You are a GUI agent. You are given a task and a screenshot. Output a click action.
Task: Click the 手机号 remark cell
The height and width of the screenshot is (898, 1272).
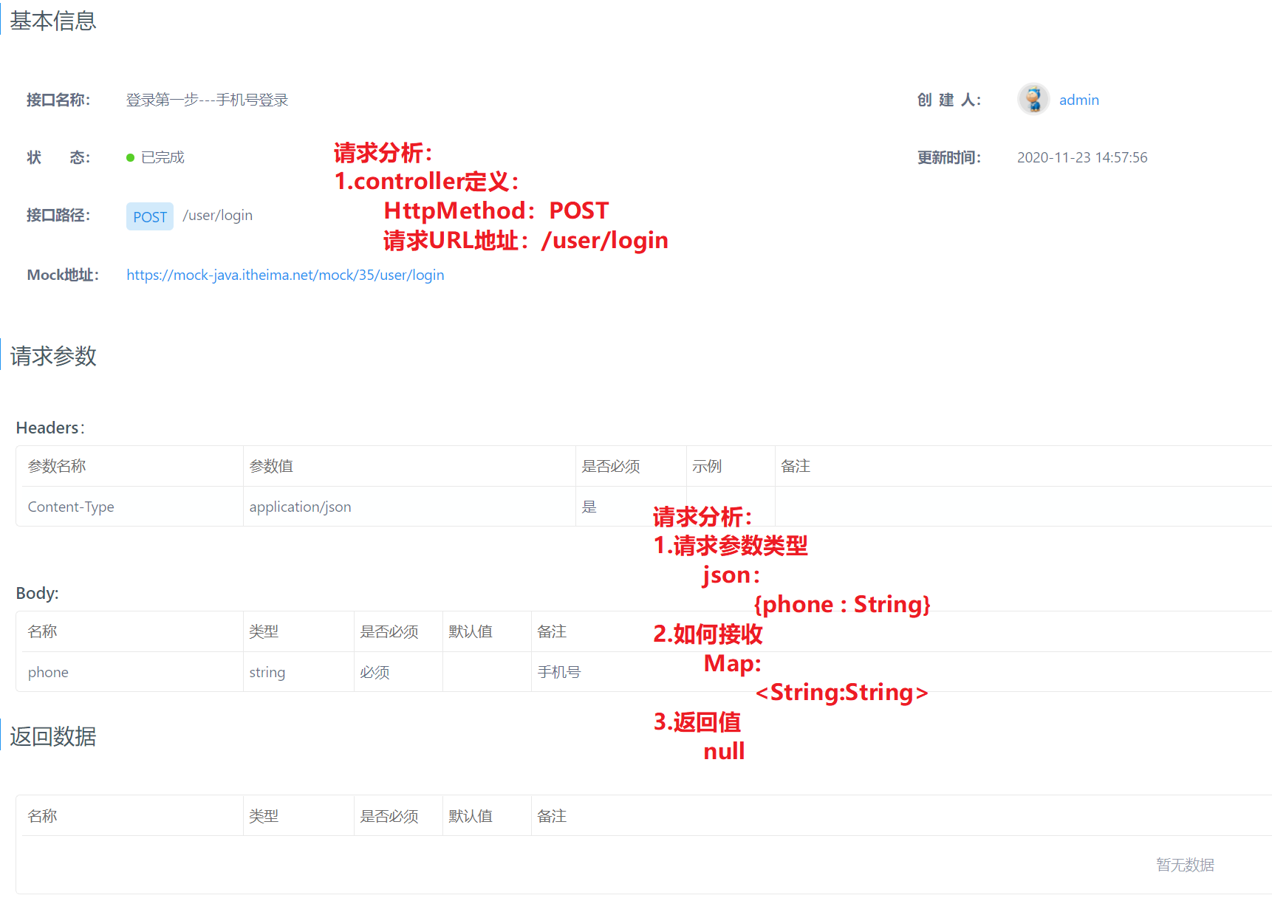[x=559, y=672]
